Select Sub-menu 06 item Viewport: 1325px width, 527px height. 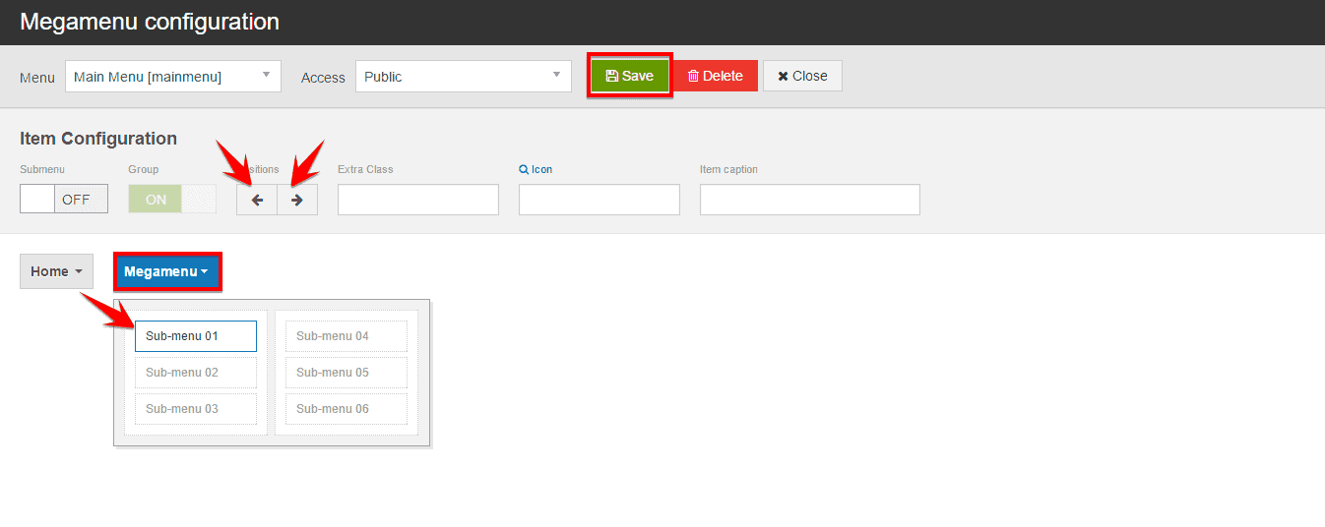point(347,409)
